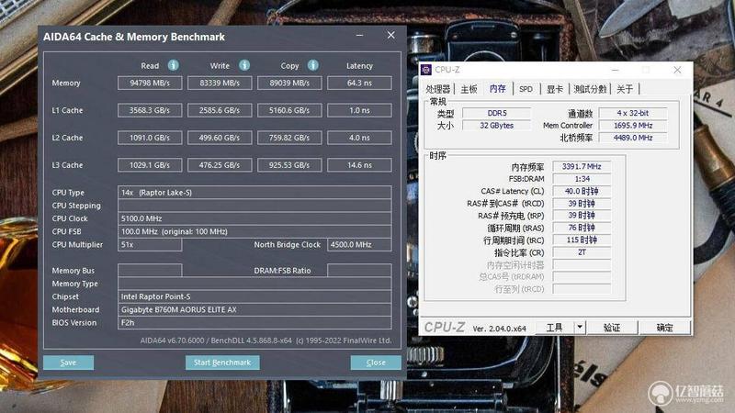
Task: Click the Memory Copy value 89039 MB/s
Action: tap(289, 83)
